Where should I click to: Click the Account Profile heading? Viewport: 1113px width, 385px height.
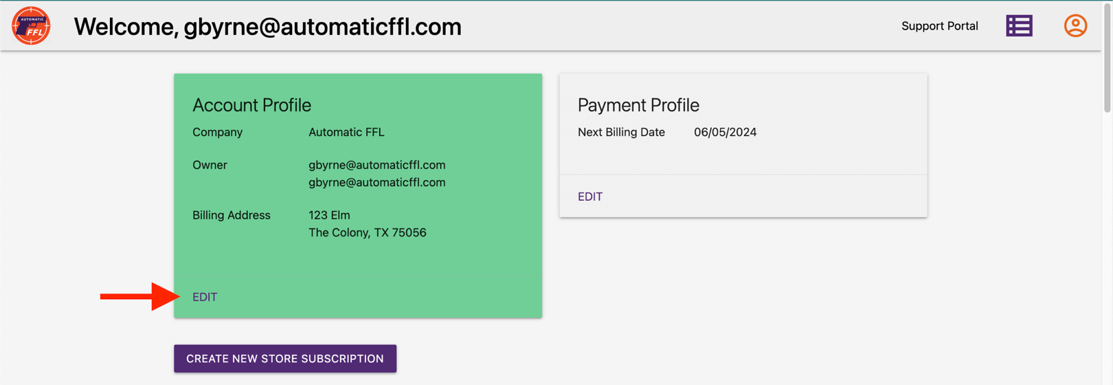tap(251, 105)
